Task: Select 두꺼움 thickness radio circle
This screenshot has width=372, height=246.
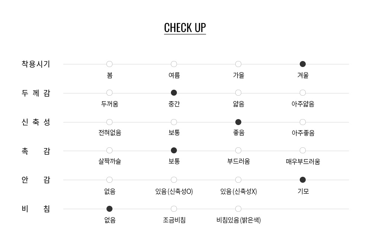Action: pos(109,93)
